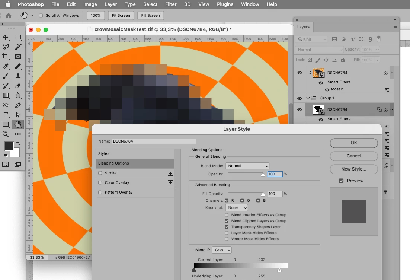
Task: Select the Rectangle shape tool
Action: (x=6, y=125)
